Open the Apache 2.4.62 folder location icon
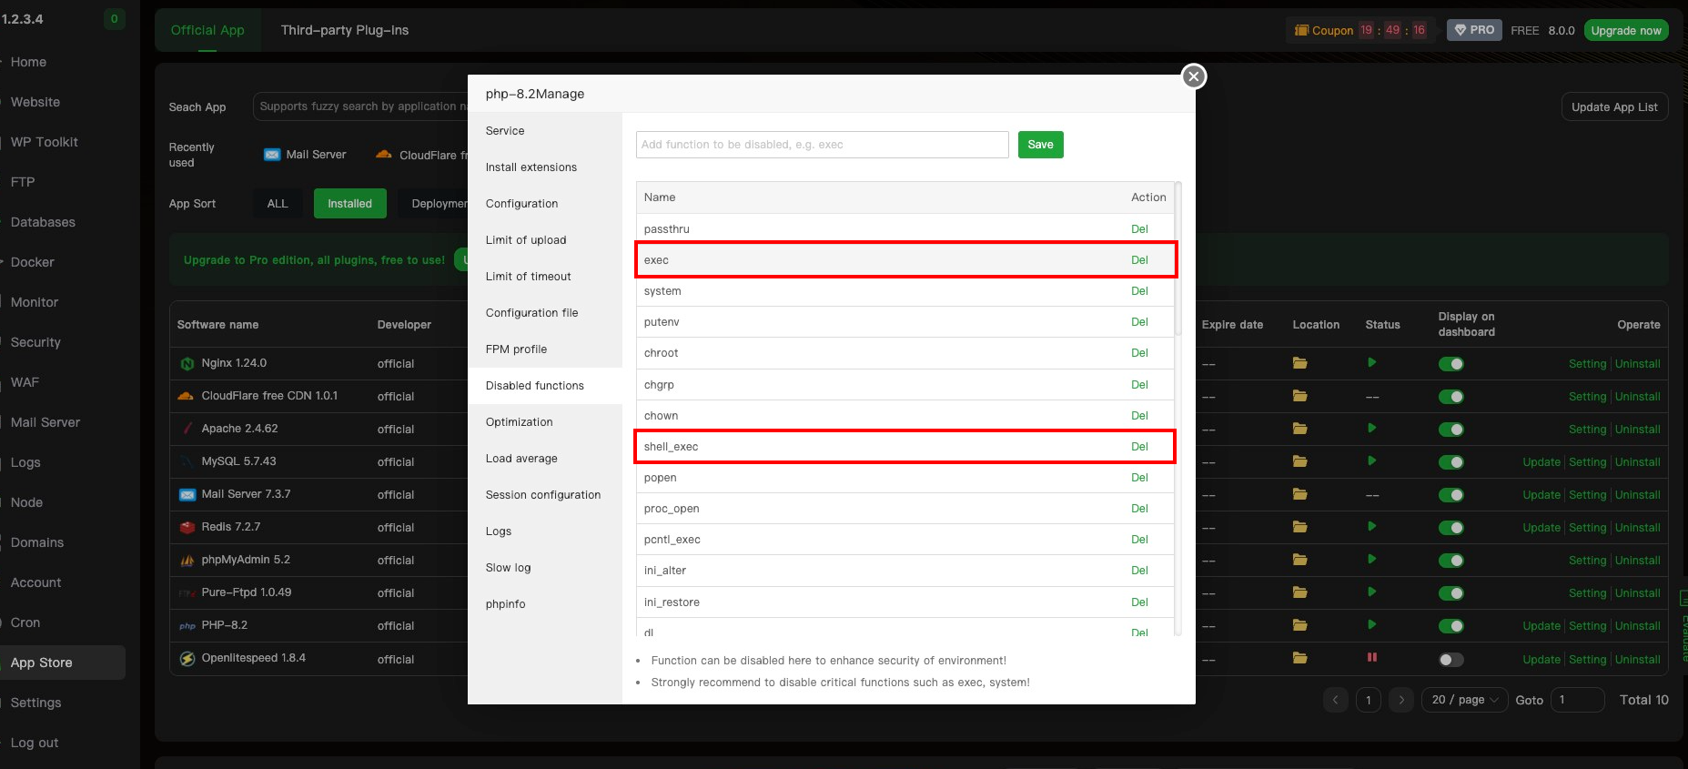This screenshot has width=1688, height=769. pyautogui.click(x=1299, y=429)
